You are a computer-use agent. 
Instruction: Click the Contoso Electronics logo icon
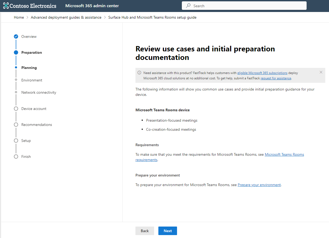pyautogui.click(x=6, y=6)
